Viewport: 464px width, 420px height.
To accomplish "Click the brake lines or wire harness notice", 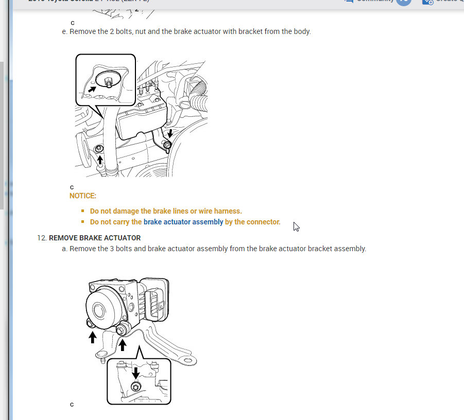I will click(166, 211).
